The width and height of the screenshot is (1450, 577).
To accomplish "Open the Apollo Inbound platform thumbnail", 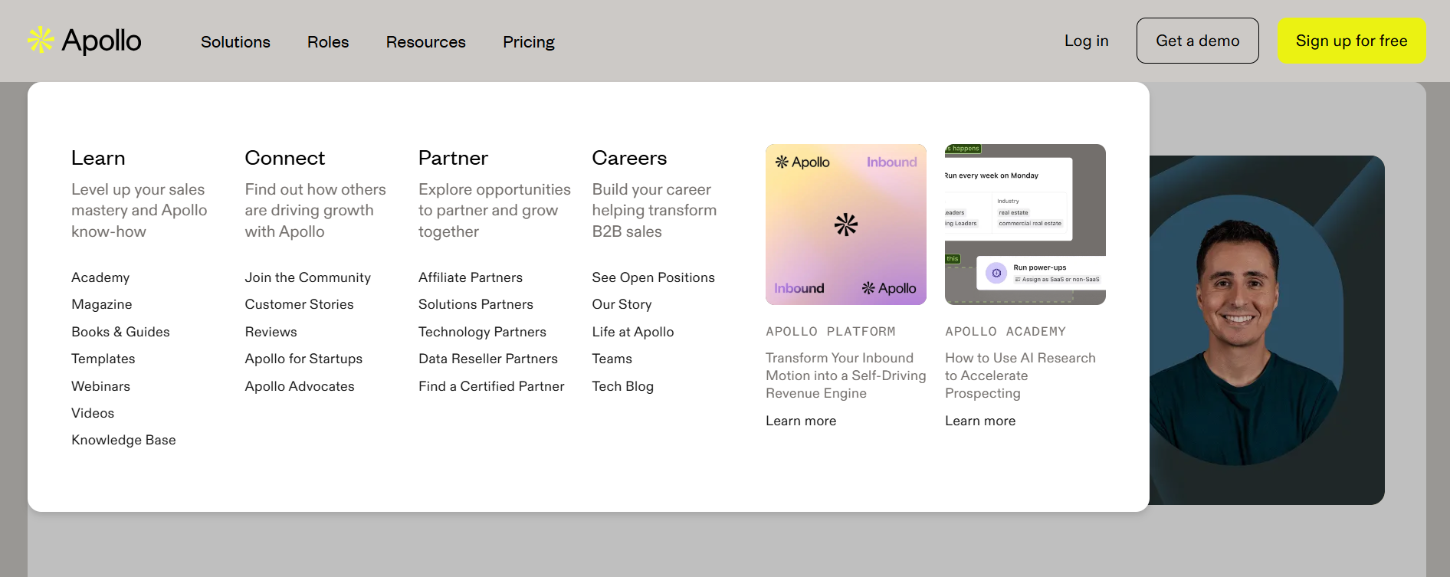I will click(x=845, y=225).
